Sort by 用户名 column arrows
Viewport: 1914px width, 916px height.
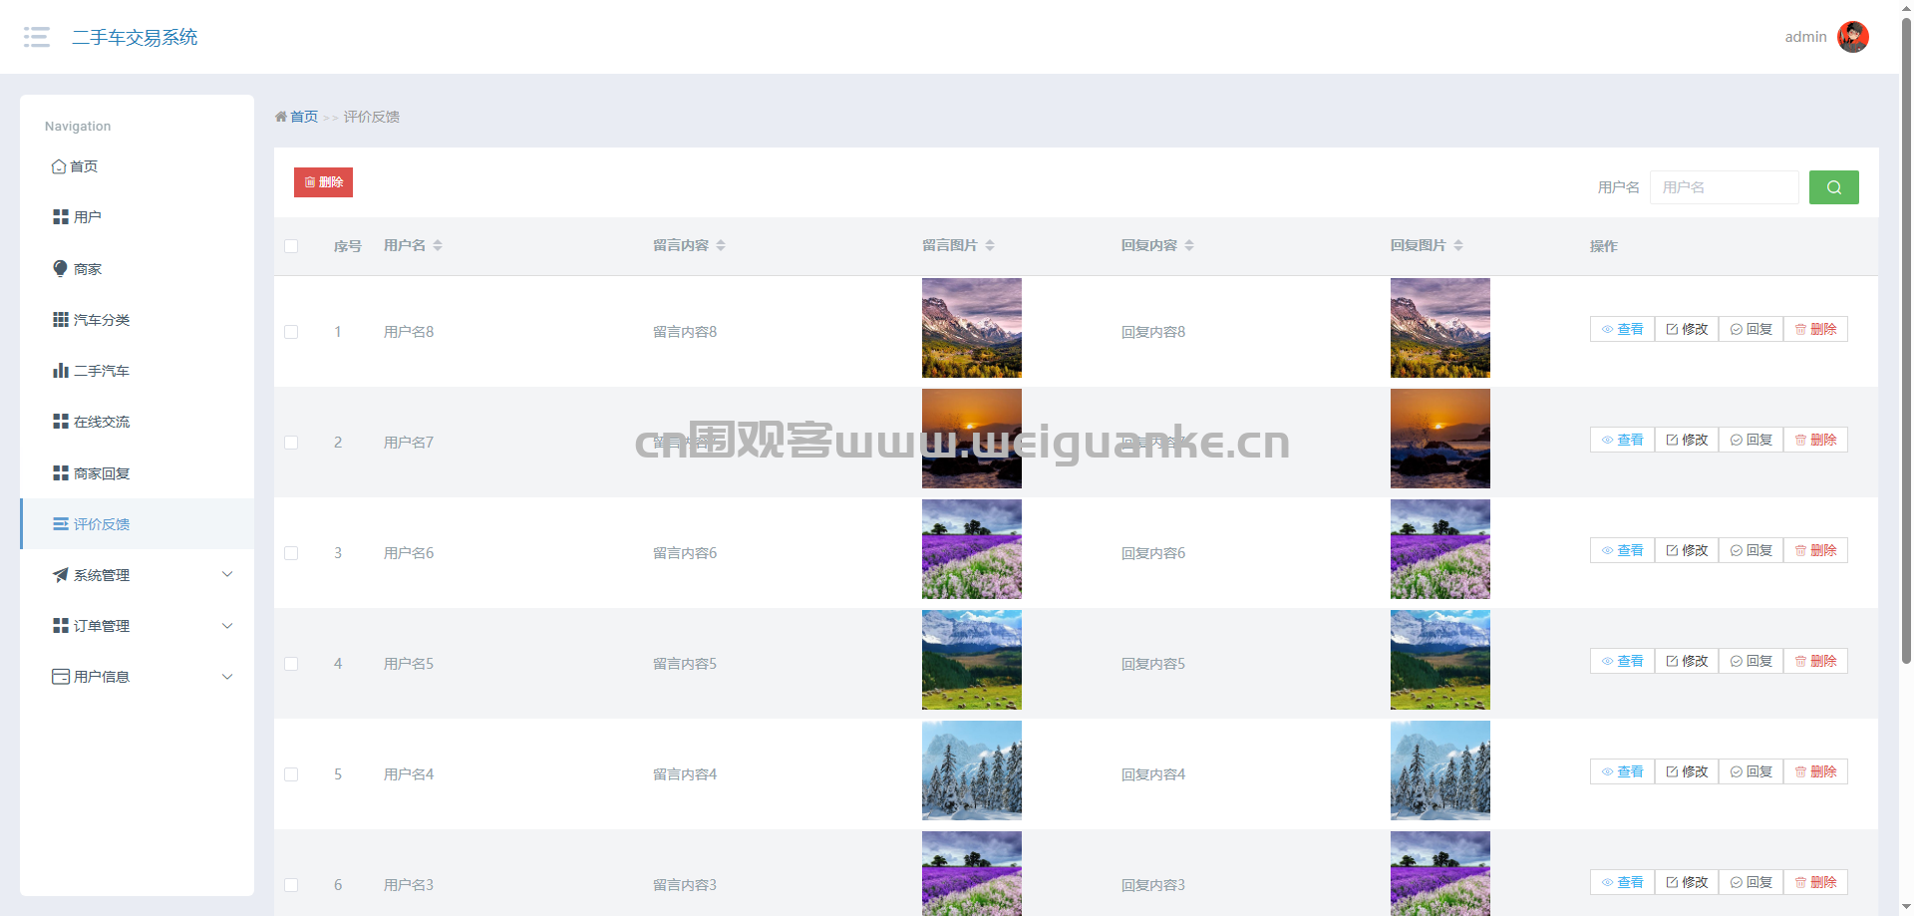point(438,245)
